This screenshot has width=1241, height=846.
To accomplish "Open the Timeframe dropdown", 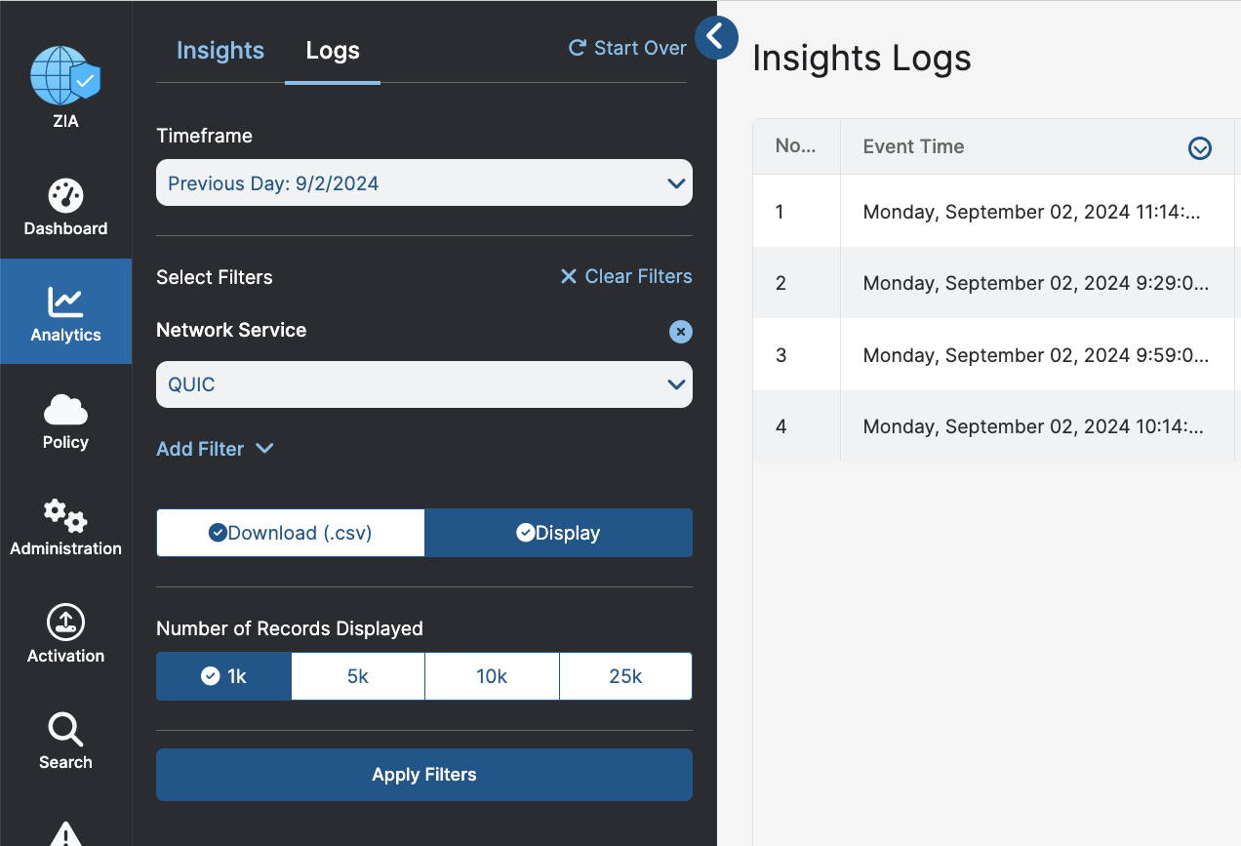I will (424, 182).
